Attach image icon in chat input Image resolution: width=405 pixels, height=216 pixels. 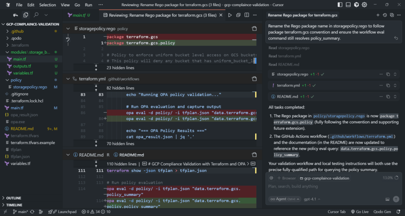coord(388,199)
